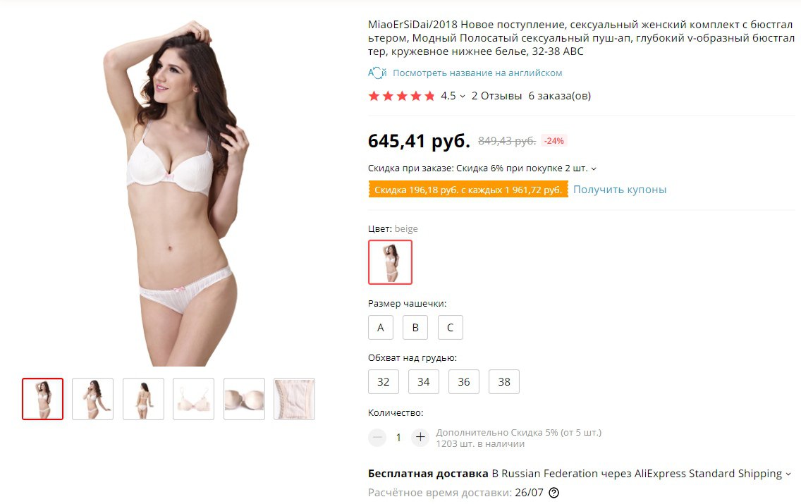
Task: Click the question mark icon near delivery time
Action: (554, 493)
